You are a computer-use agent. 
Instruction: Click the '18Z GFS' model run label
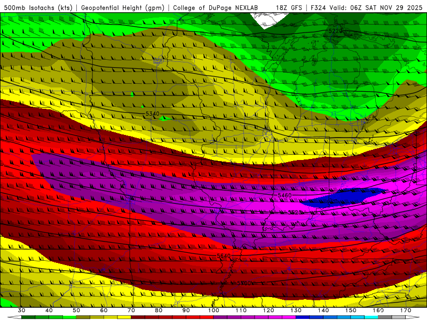[289, 8]
